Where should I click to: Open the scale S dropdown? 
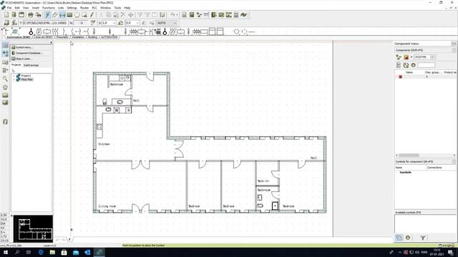coord(114,23)
